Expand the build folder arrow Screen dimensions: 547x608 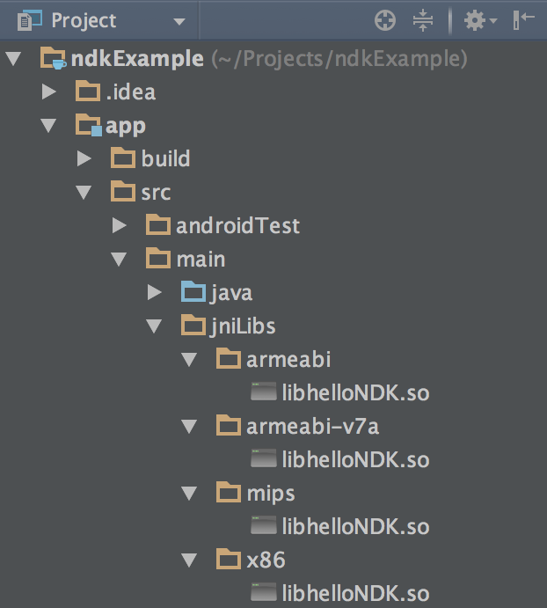point(84,159)
